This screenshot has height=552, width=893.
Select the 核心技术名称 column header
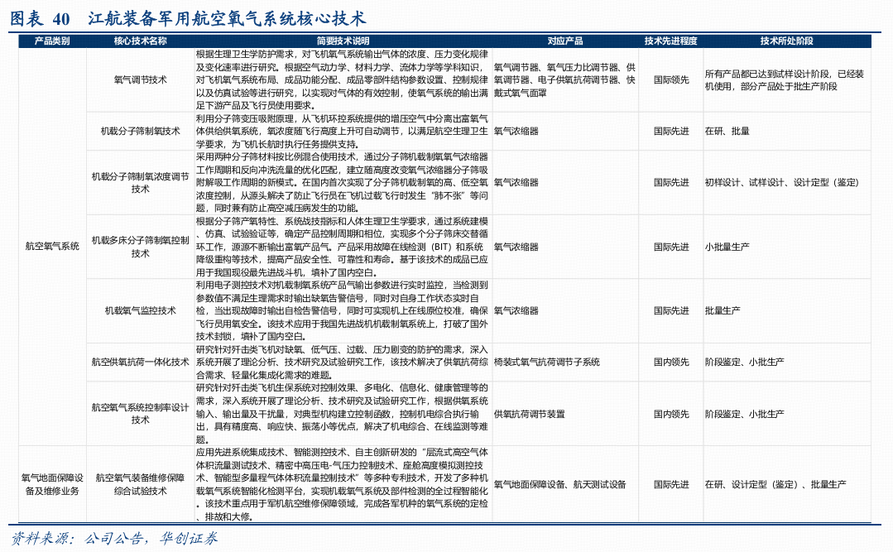(x=140, y=41)
